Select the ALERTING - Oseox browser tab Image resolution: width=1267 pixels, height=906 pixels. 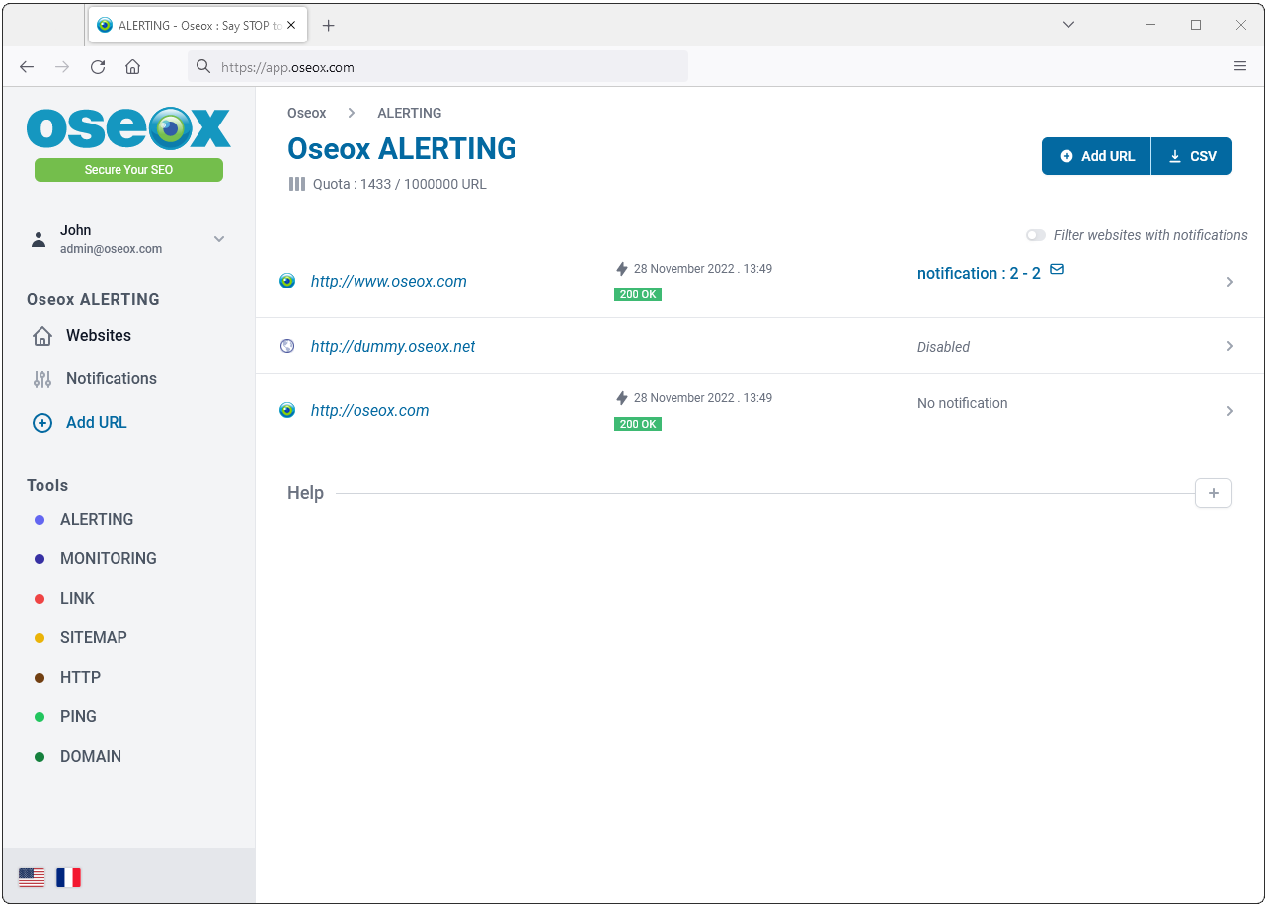tap(198, 26)
